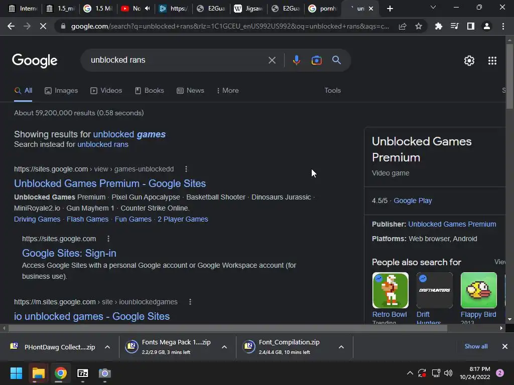Open the notification center badge
The width and height of the screenshot is (514, 385).
point(499,373)
